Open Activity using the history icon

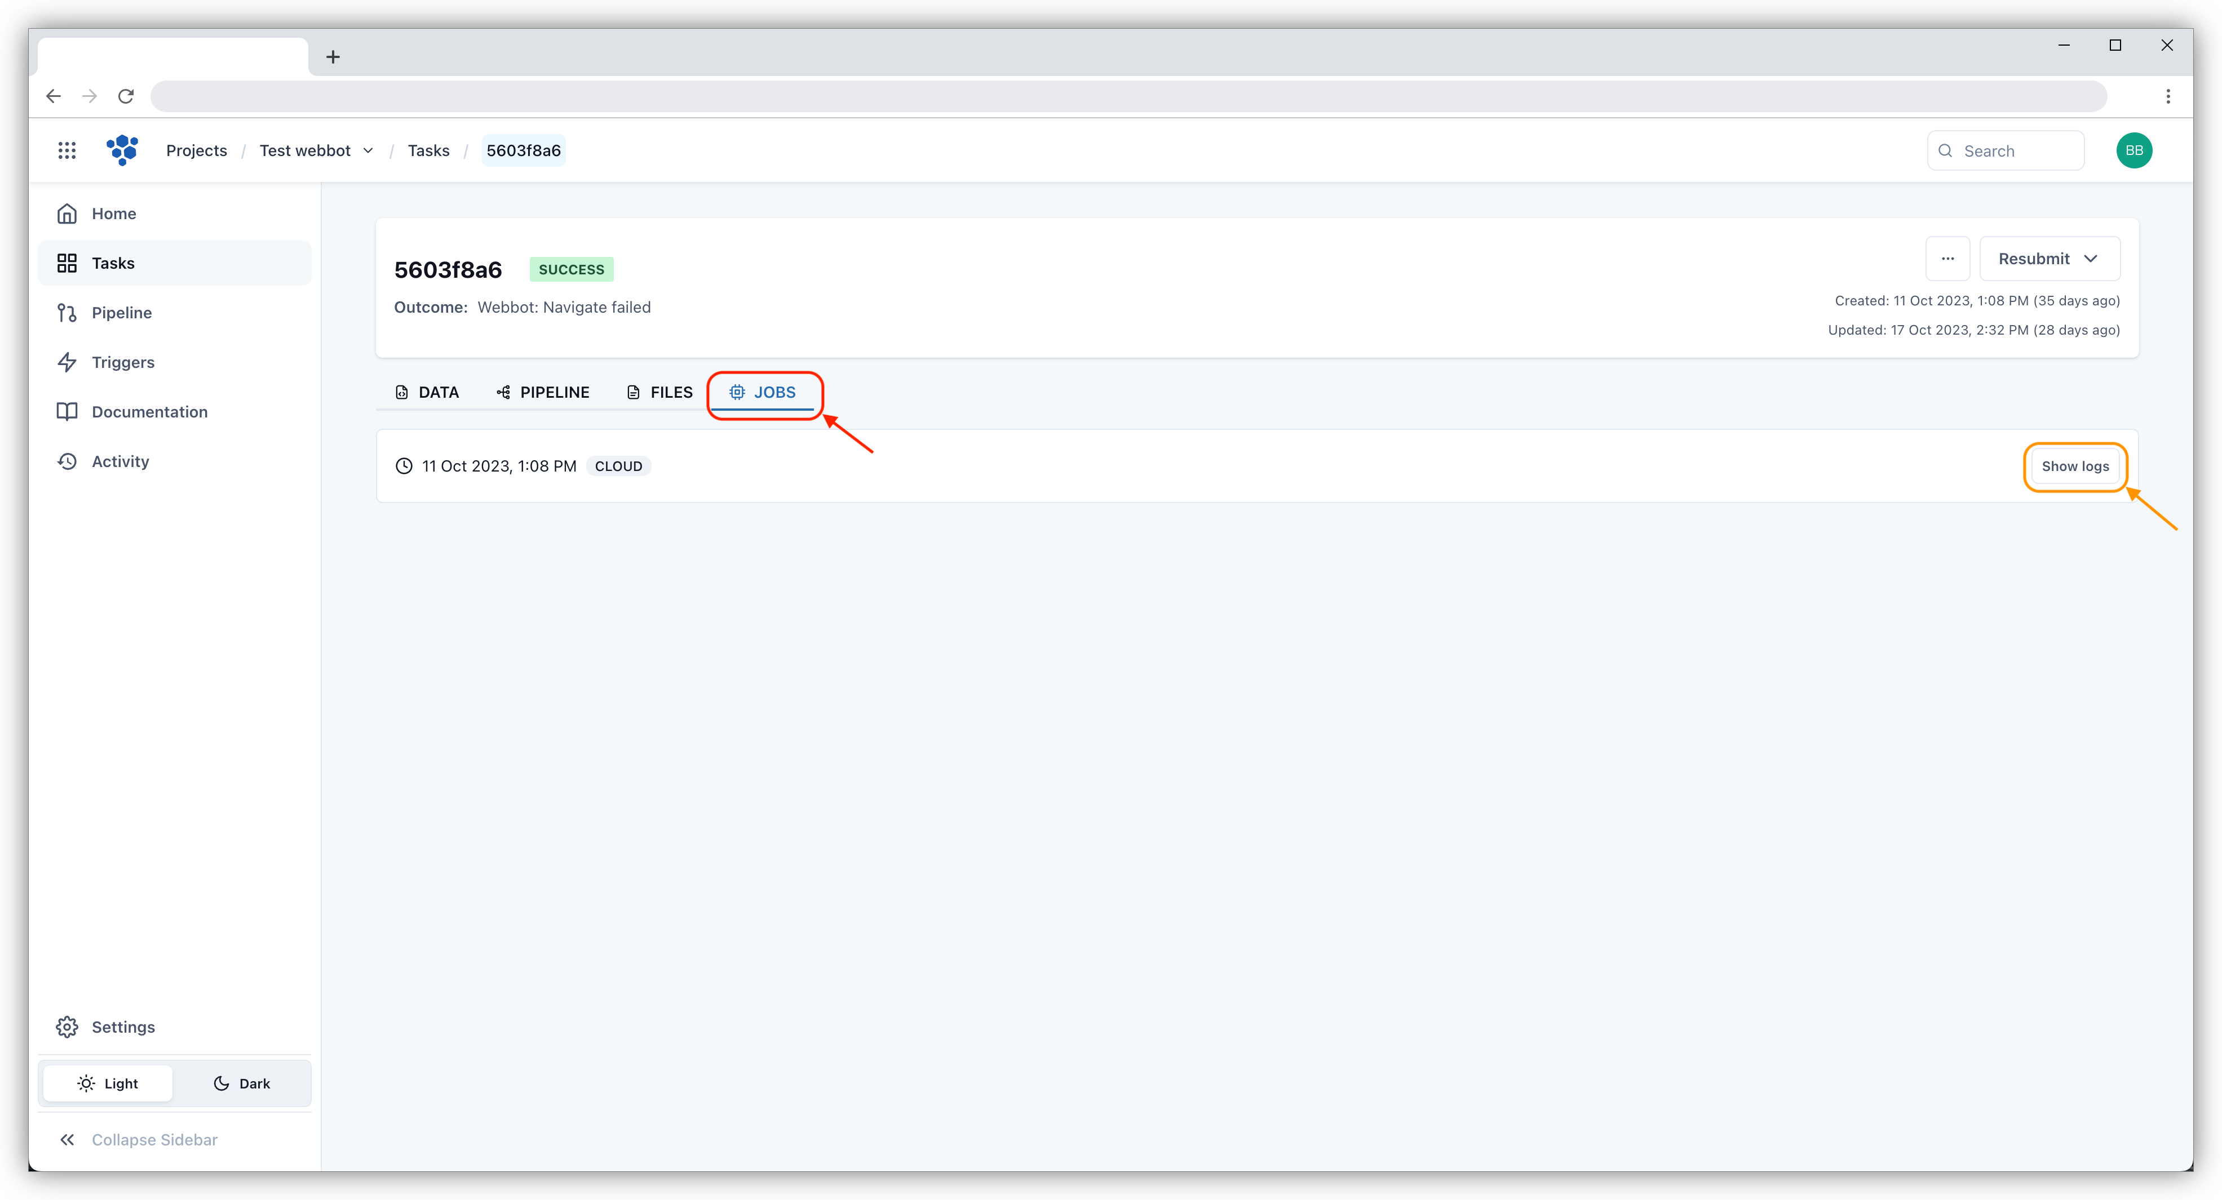(x=67, y=461)
